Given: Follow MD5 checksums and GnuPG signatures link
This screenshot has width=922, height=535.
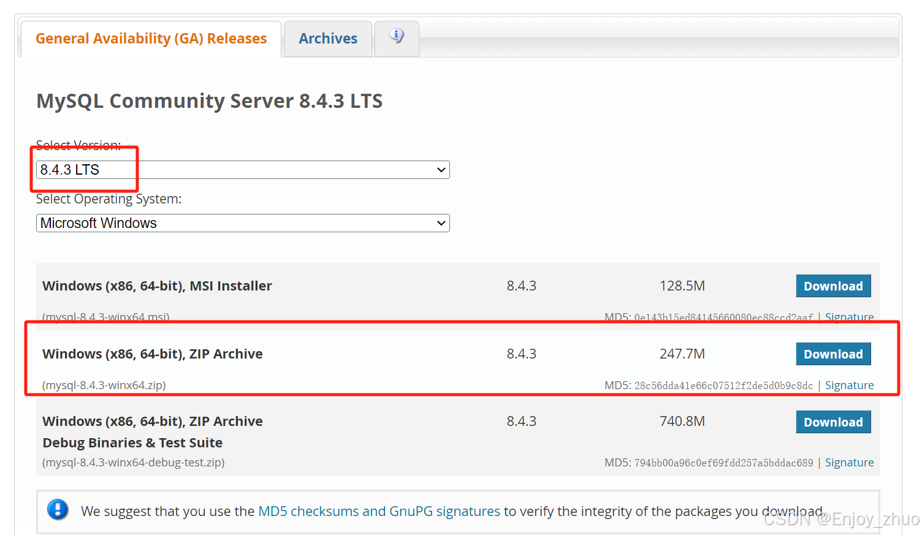Looking at the screenshot, I should click(x=379, y=511).
